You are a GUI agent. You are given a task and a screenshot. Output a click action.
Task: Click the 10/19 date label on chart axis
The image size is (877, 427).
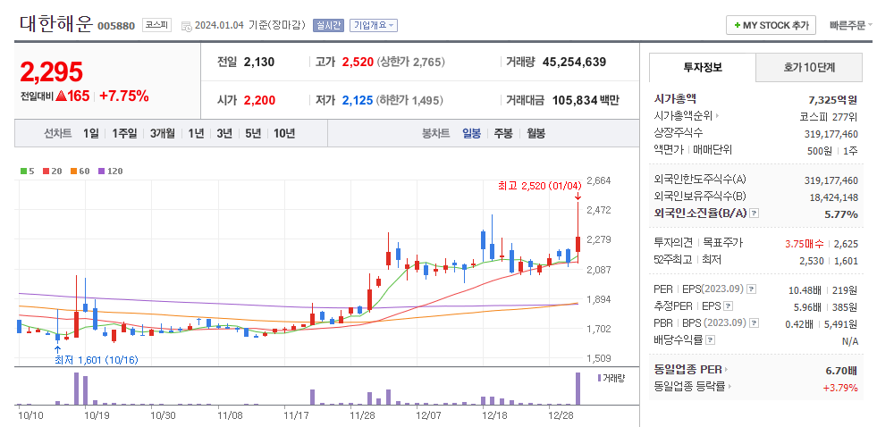[97, 415]
